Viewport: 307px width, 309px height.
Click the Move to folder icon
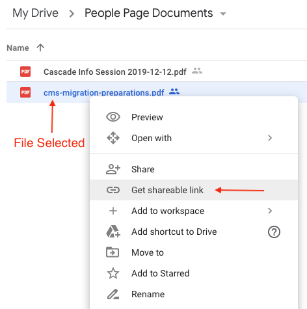point(113,252)
